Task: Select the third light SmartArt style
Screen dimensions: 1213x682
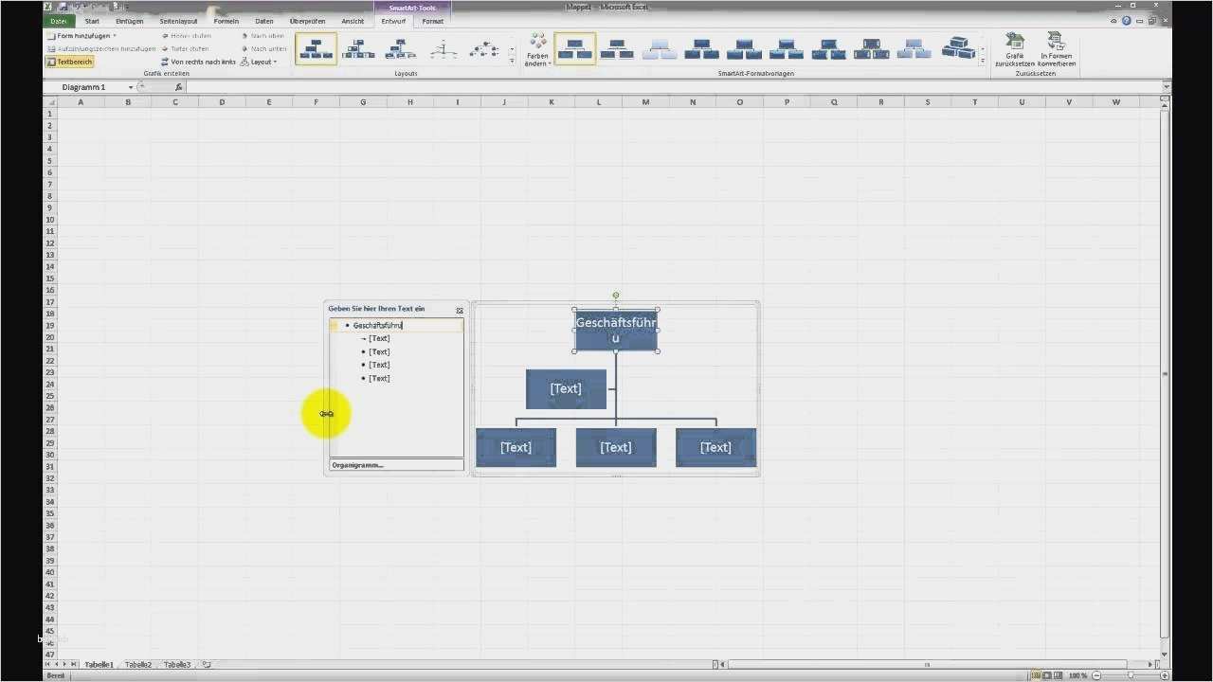Action: [660, 49]
